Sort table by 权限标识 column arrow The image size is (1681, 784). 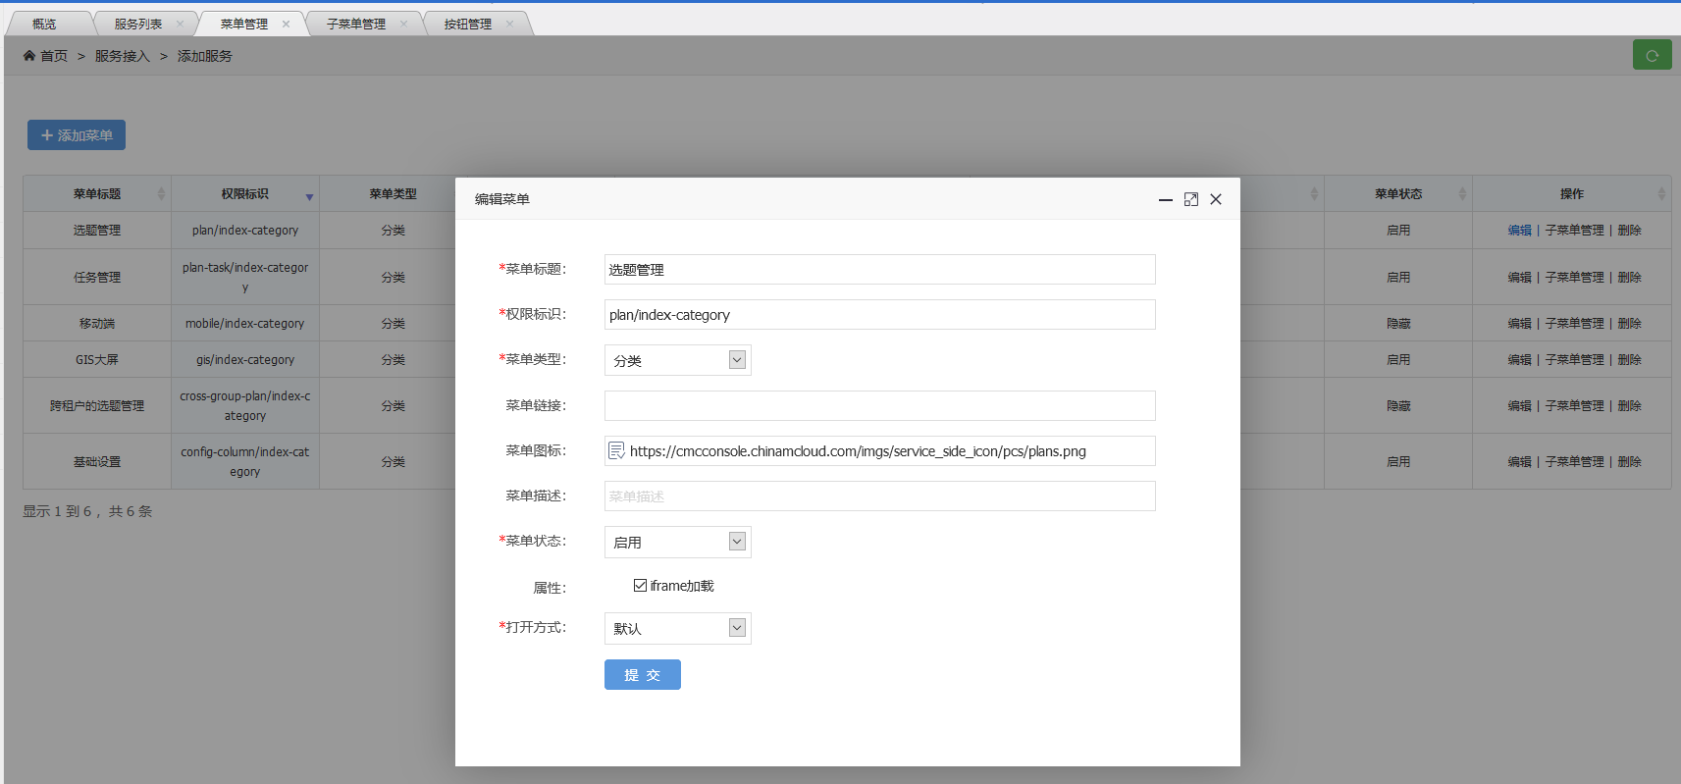(309, 196)
